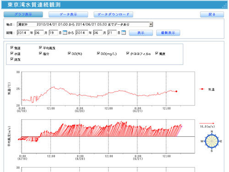This screenshot has width=229, height=172.
Task: Click the start year input field
Action: click(x=23, y=33)
